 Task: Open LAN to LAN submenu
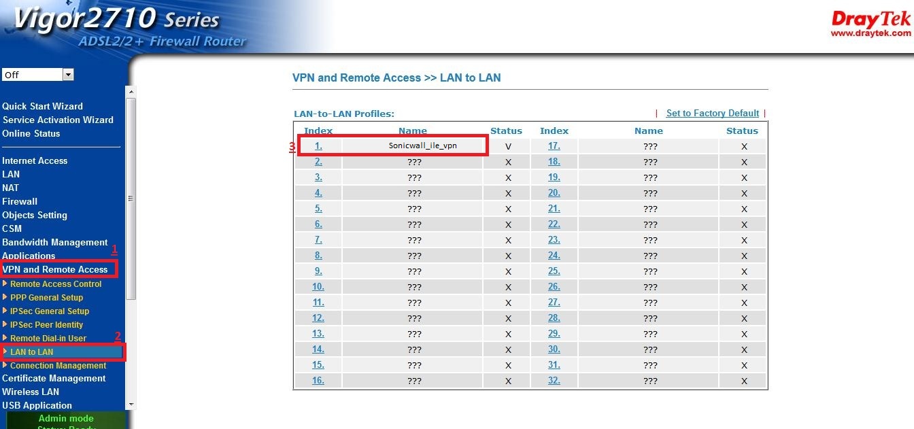point(31,352)
